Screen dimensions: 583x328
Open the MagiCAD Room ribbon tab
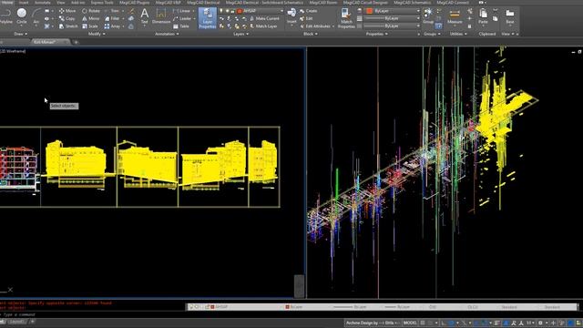(x=322, y=2)
